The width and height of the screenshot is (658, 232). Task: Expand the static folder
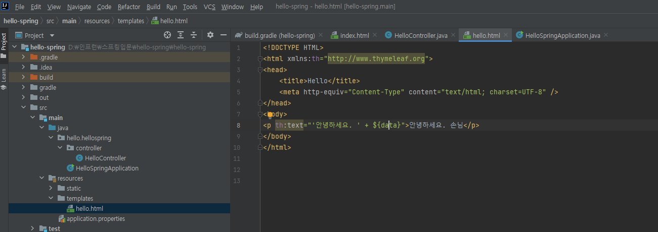(x=51, y=188)
